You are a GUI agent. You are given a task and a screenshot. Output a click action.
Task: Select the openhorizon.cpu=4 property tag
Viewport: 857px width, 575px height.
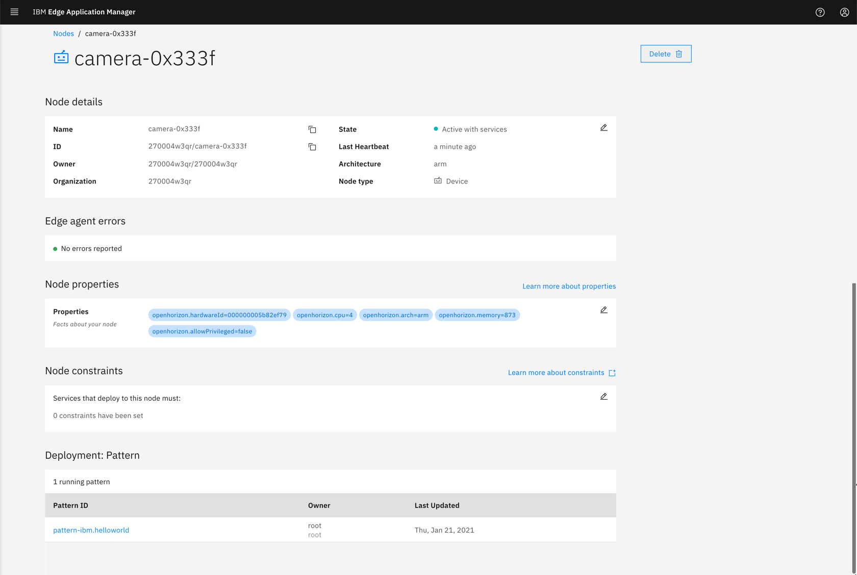[x=324, y=315]
